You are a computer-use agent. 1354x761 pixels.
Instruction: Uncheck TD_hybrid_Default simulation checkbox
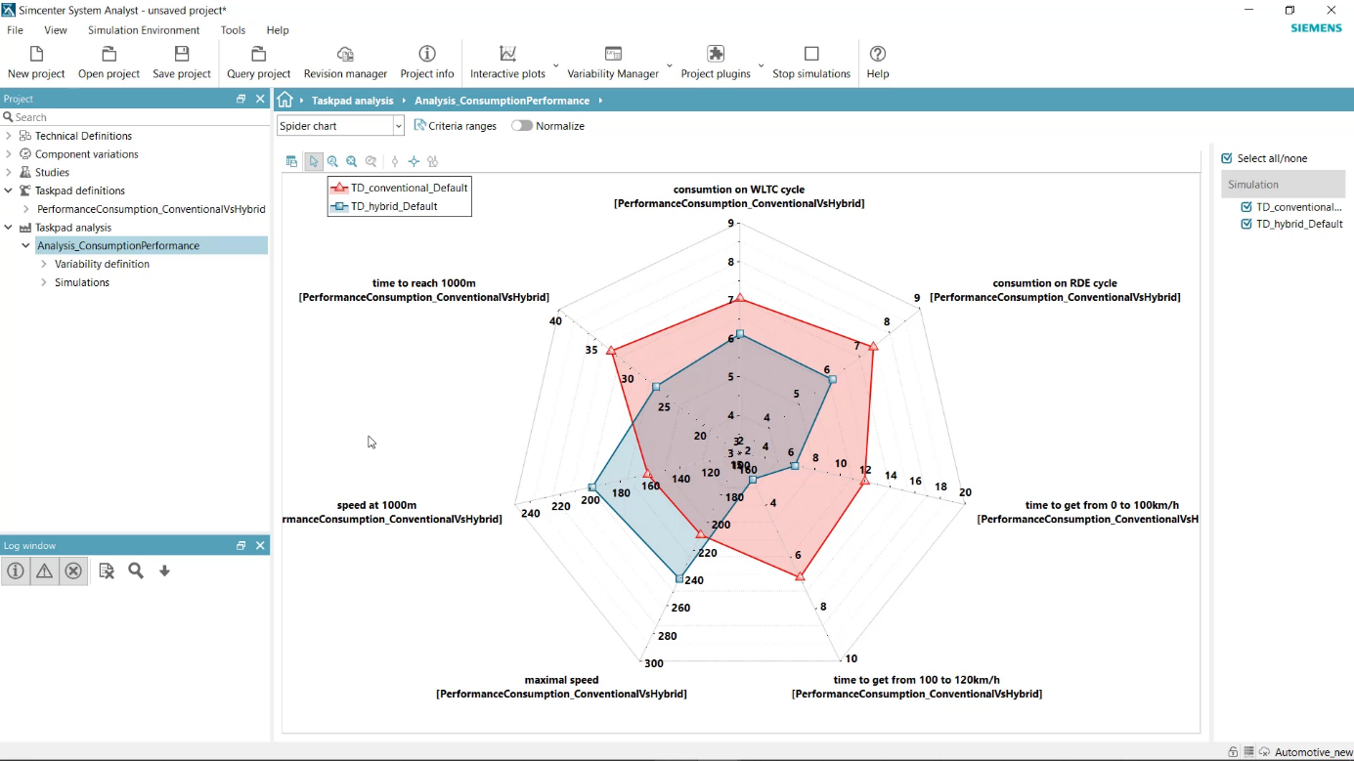click(1246, 223)
